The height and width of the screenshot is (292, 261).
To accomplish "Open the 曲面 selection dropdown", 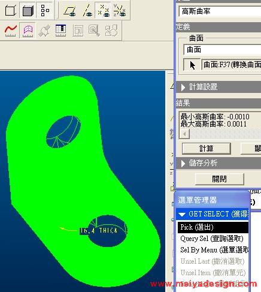I will click(222, 50).
